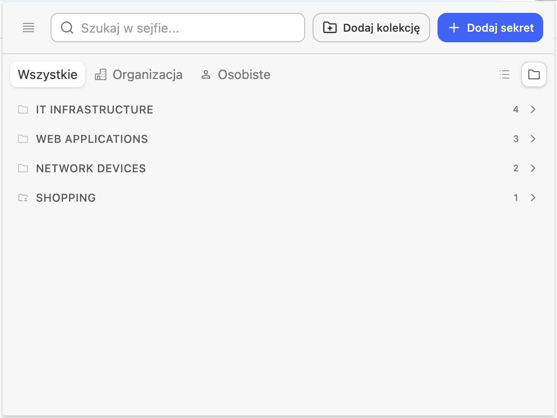Select the Wszystkie tab
The image size is (557, 418).
pyautogui.click(x=48, y=74)
